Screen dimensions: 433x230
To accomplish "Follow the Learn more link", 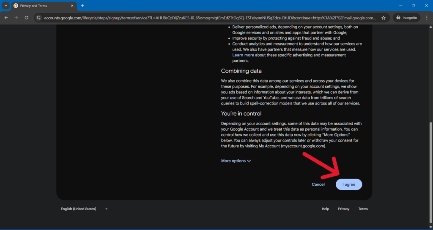I will 243,55.
